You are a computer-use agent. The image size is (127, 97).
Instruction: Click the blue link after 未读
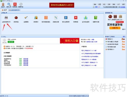point(93,40)
